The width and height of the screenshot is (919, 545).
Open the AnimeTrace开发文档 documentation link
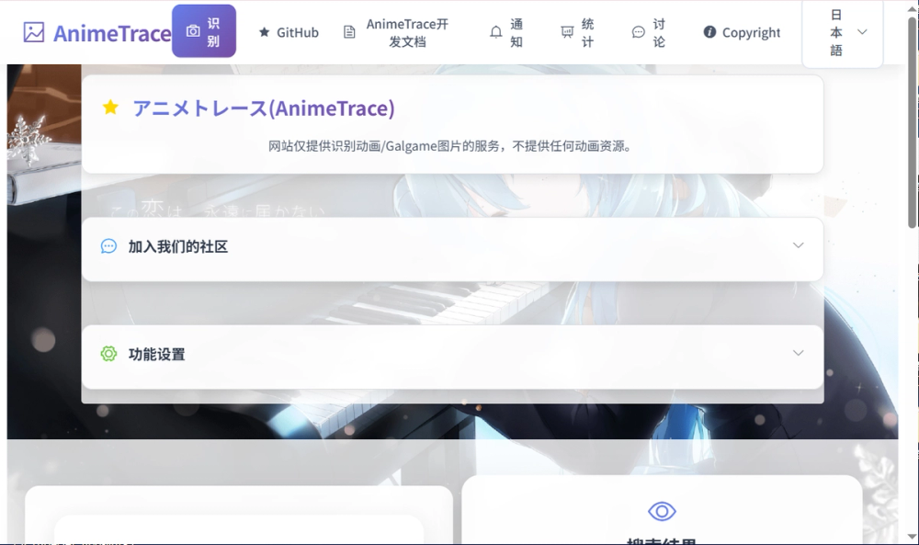pos(407,32)
